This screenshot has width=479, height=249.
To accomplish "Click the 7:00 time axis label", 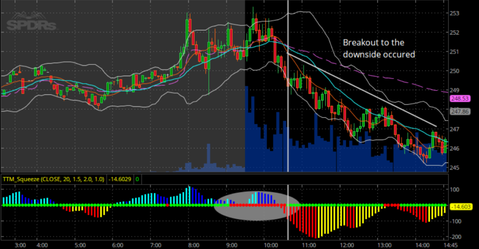I will pos(156,245).
